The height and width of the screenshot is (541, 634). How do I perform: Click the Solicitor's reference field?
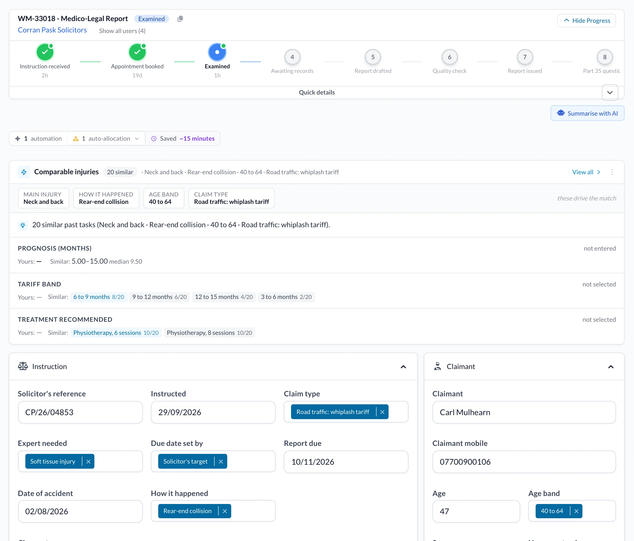click(80, 412)
